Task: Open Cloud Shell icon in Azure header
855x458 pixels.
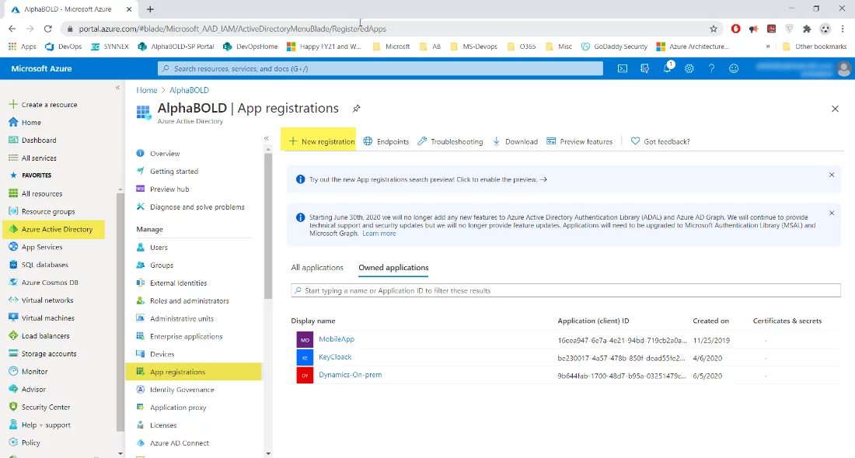Action: point(622,68)
